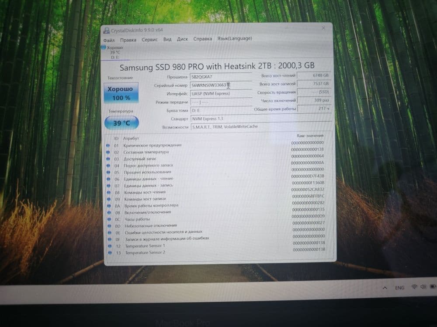Viewport: 437px width, 327px height.
Task: Click the Скорость вращения value (SSD)
Action: coord(314,92)
